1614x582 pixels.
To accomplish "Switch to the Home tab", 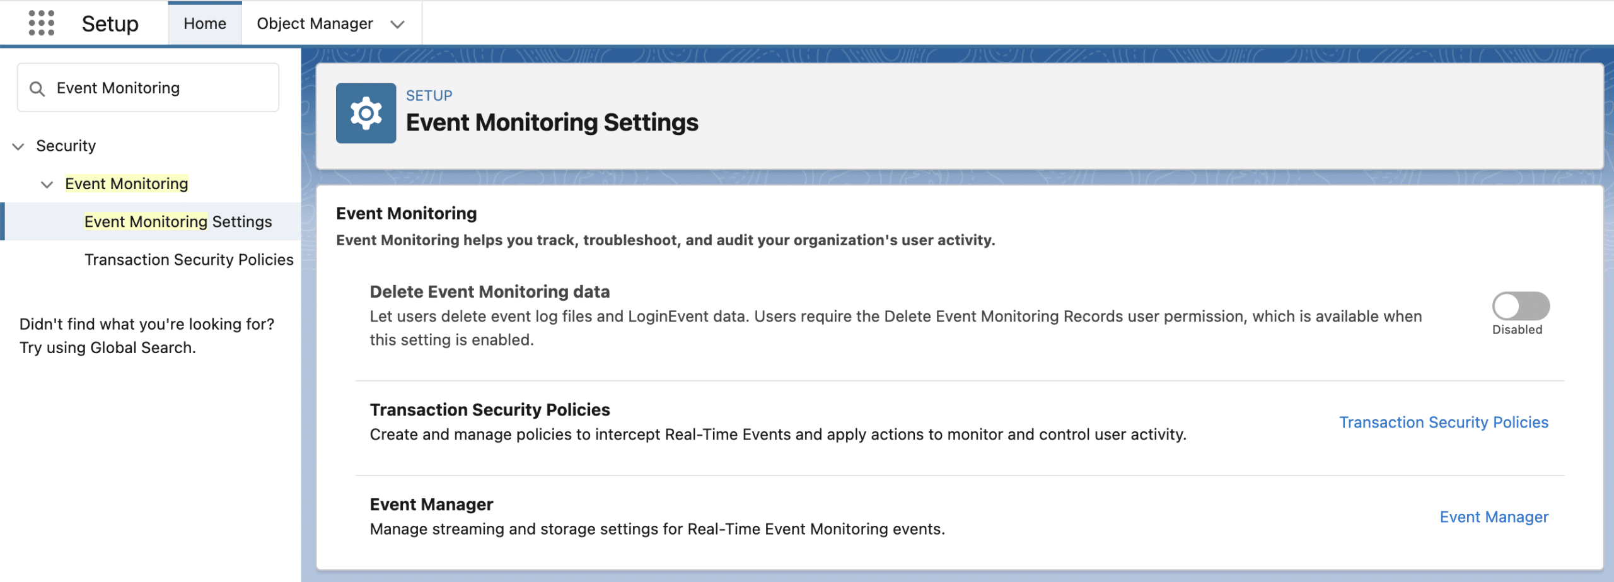I will click(205, 23).
